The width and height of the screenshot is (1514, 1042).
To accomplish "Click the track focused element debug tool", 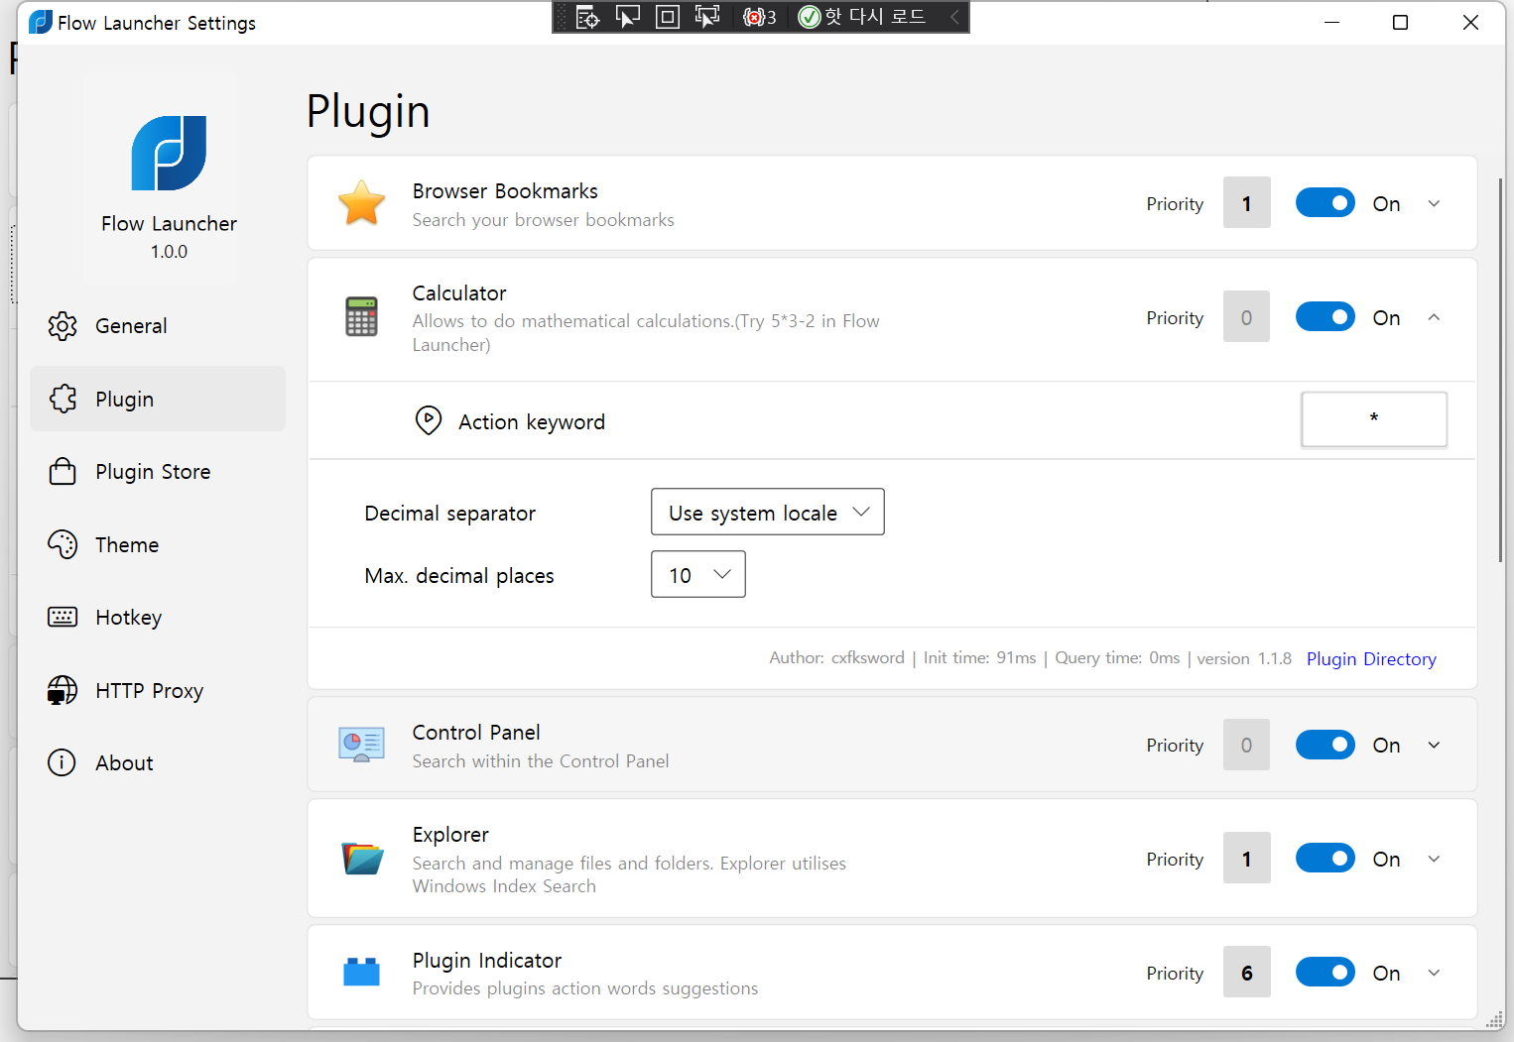I will [x=707, y=17].
